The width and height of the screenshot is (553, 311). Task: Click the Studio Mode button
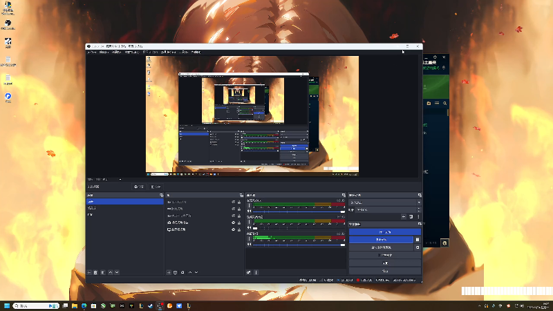click(385, 255)
